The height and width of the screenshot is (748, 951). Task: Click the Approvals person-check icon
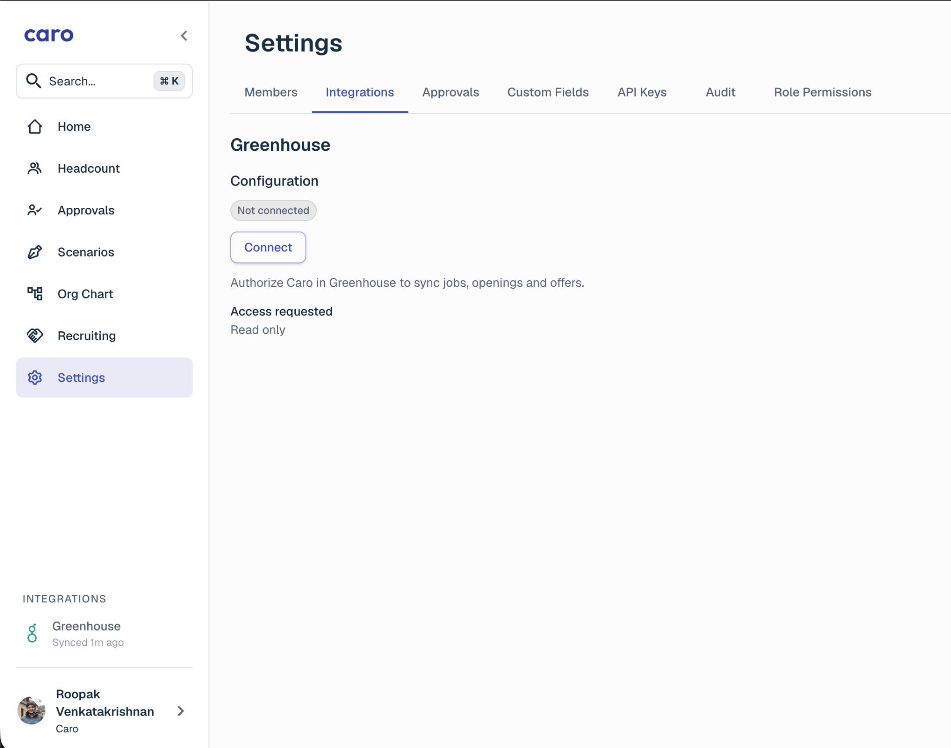(x=35, y=210)
